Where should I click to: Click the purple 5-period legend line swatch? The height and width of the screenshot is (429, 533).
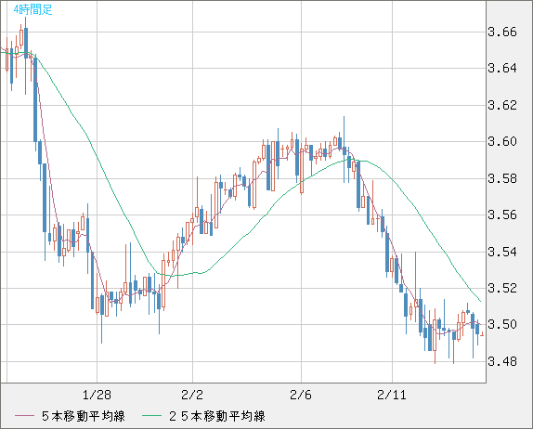pos(24,416)
